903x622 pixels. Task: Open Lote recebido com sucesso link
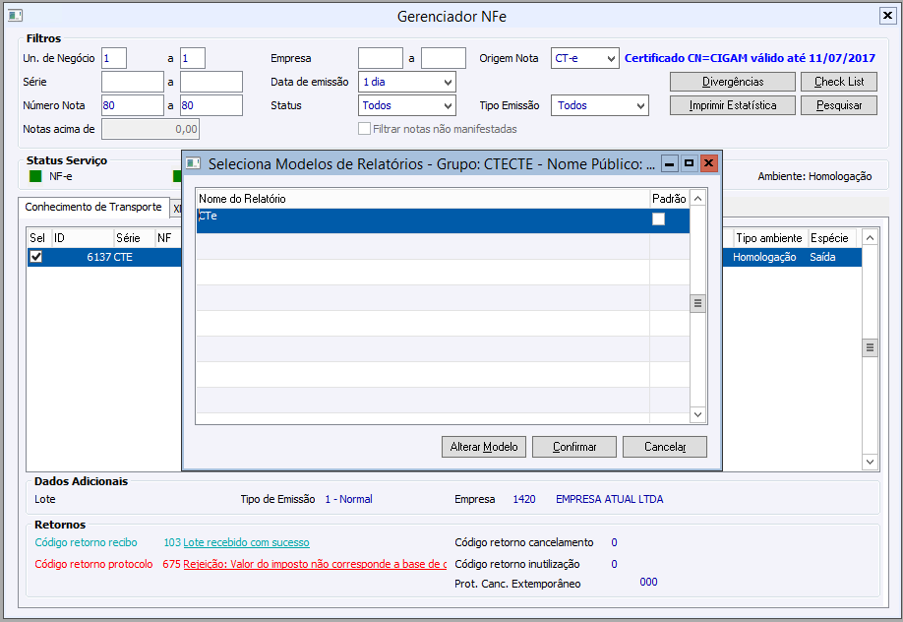(x=246, y=542)
